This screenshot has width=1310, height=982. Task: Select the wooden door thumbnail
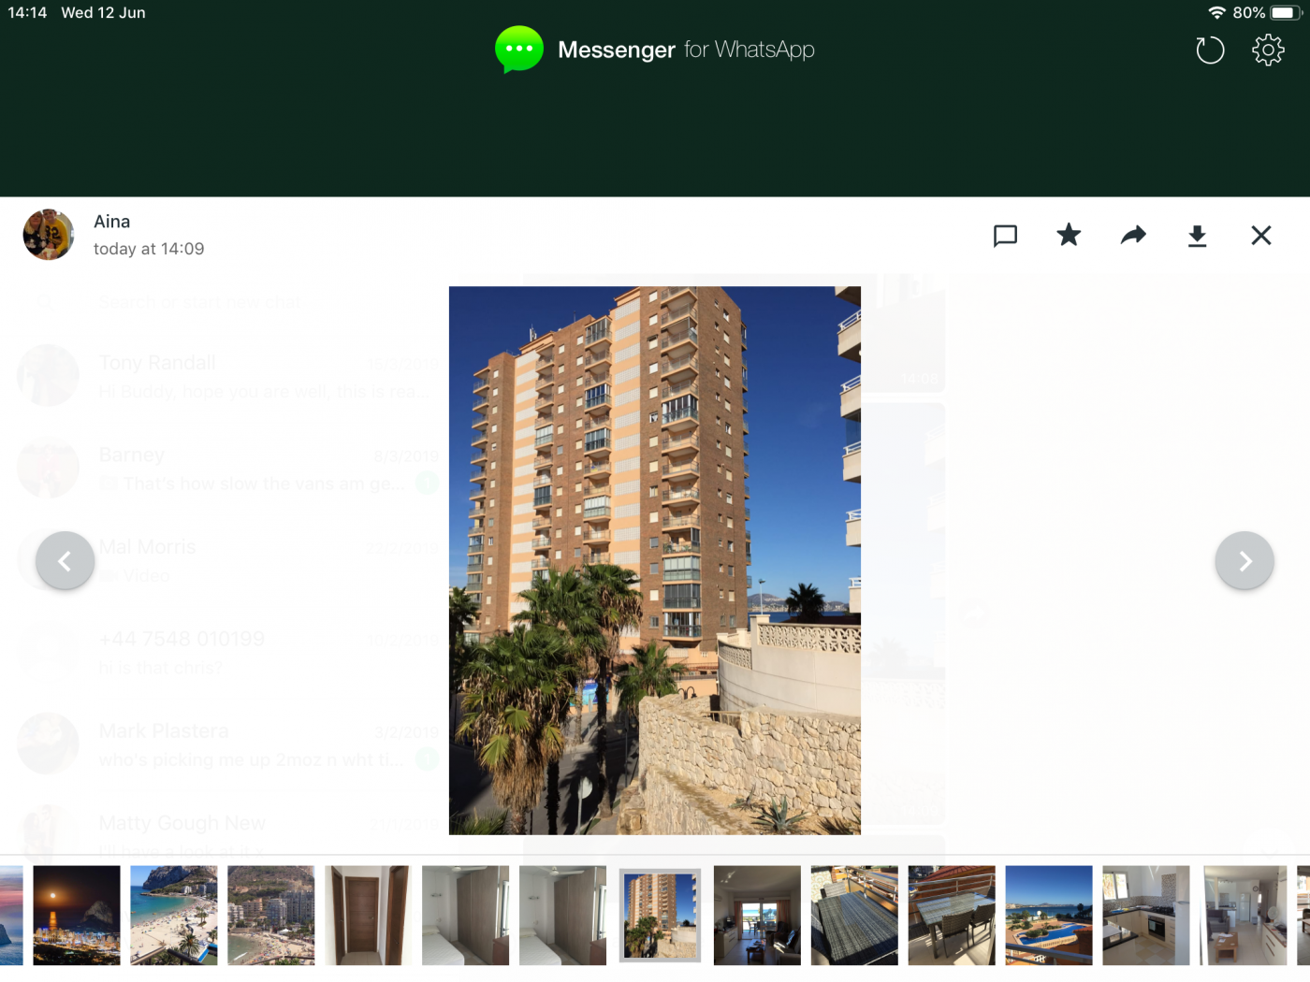[368, 915]
